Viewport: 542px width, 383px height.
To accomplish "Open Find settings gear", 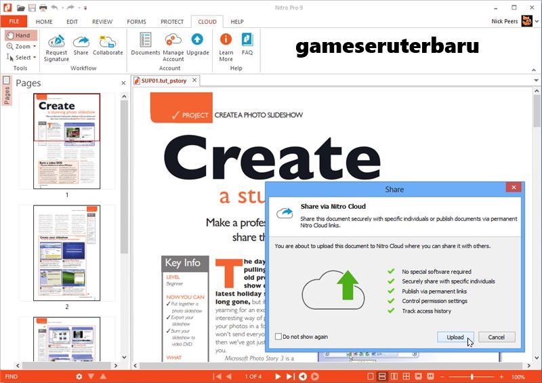I will click(x=79, y=376).
